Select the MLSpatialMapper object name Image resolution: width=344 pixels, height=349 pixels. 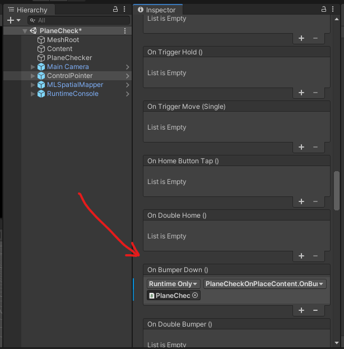point(75,85)
